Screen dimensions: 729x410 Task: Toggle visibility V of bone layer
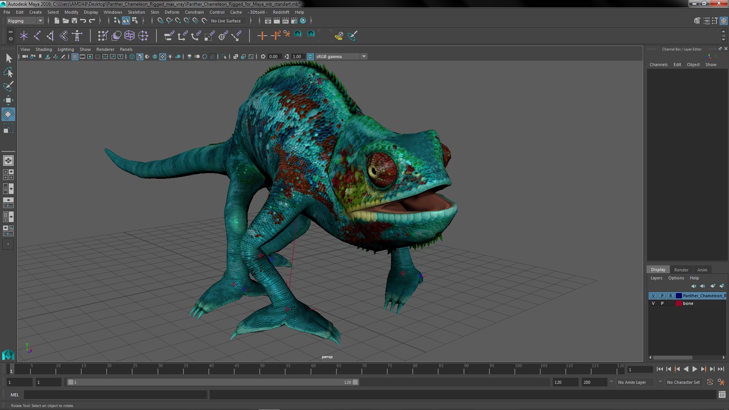(653, 303)
